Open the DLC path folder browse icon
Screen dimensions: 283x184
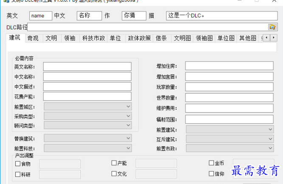click(272, 27)
